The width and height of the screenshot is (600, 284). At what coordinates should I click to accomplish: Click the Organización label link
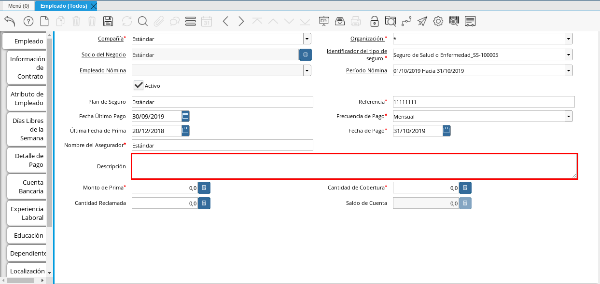(x=367, y=39)
